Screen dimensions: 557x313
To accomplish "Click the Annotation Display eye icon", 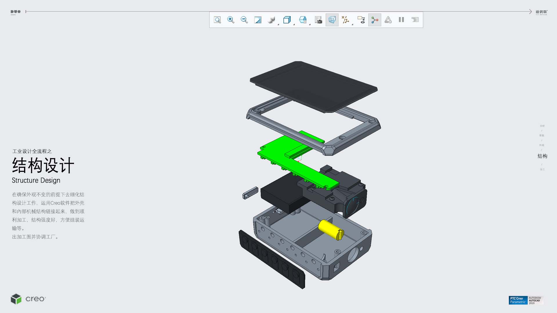I will [361, 20].
